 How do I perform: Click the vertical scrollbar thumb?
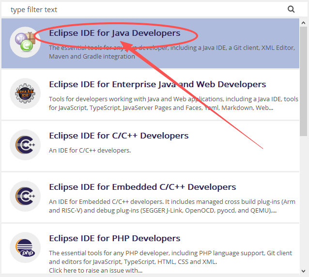tap(304, 81)
